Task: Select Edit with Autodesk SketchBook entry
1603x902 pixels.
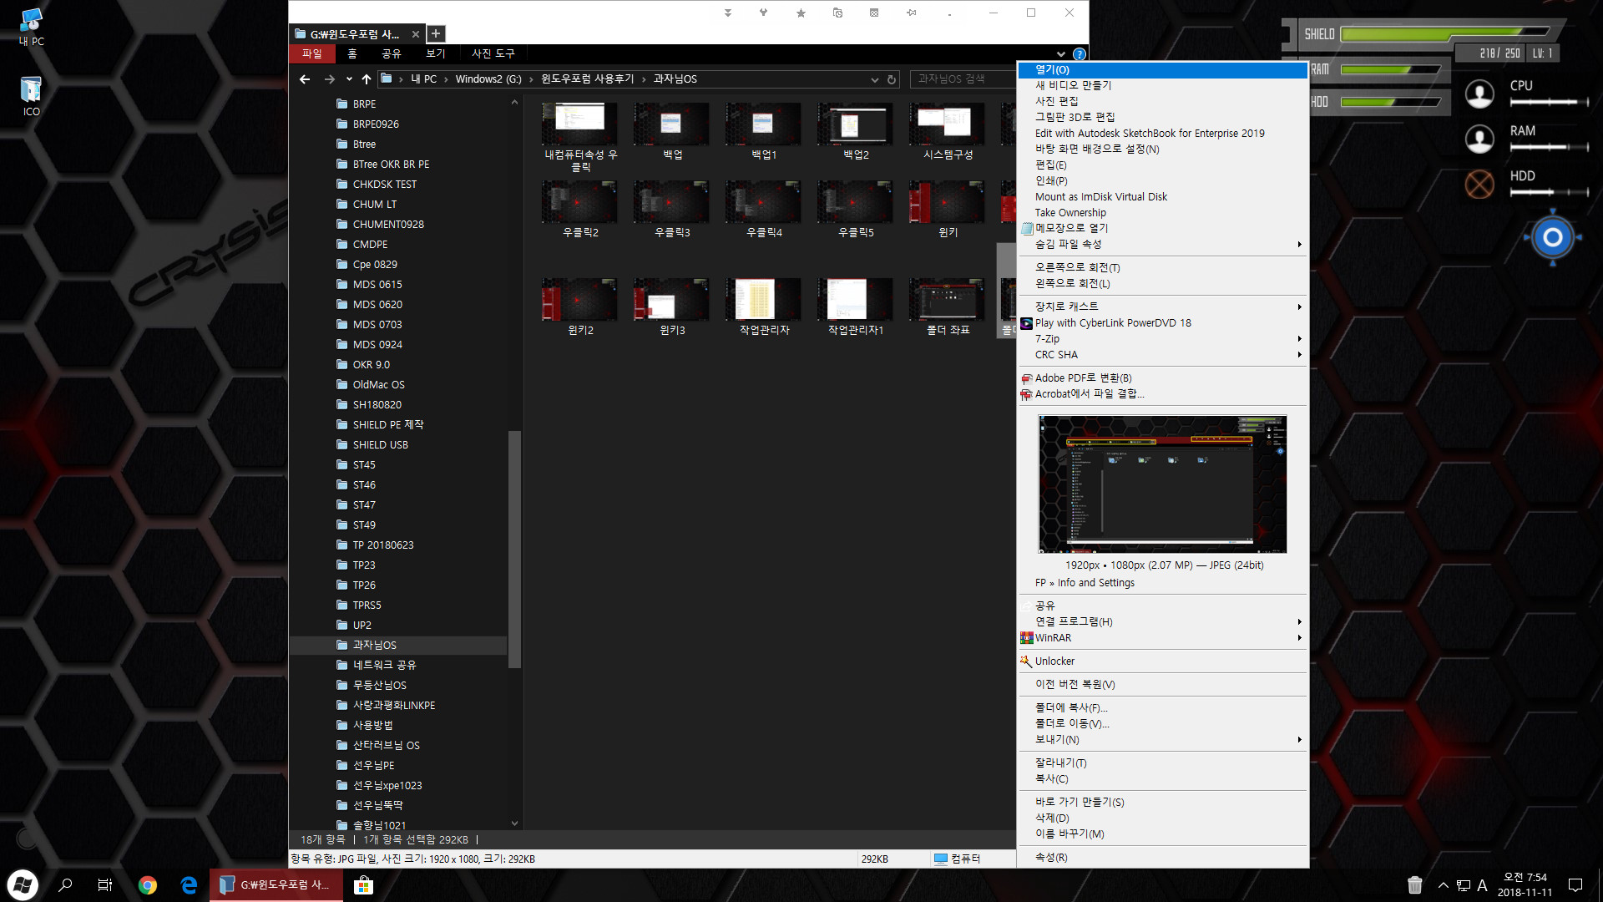Action: [x=1162, y=133]
